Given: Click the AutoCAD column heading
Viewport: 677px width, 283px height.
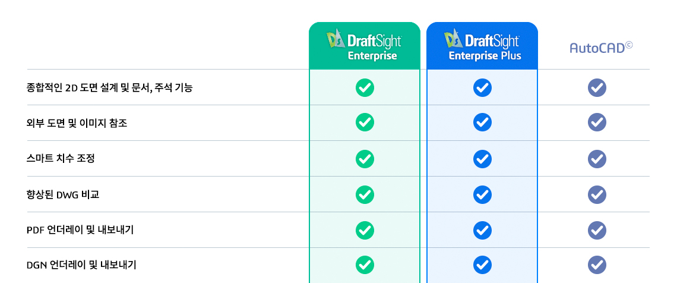Looking at the screenshot, I should 601,48.
